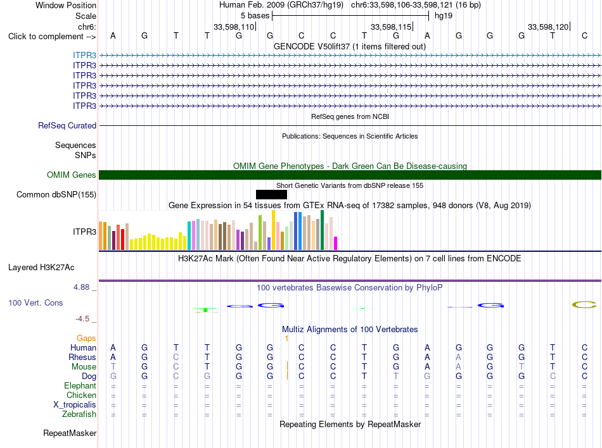Click the 4.88 PhyloP upper scale value
The height and width of the screenshot is (448, 602).
coord(81,287)
